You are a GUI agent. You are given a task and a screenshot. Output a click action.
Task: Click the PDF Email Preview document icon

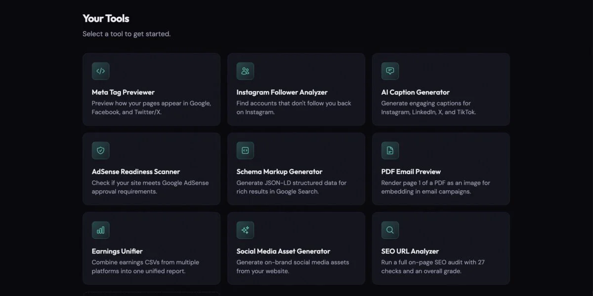pos(390,150)
